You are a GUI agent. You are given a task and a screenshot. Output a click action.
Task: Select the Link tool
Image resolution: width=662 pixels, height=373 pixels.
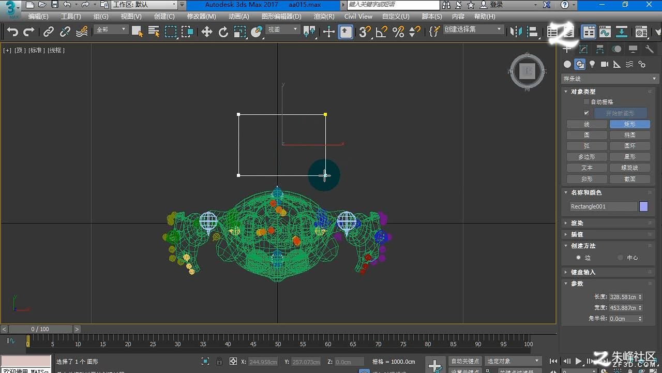coord(49,32)
